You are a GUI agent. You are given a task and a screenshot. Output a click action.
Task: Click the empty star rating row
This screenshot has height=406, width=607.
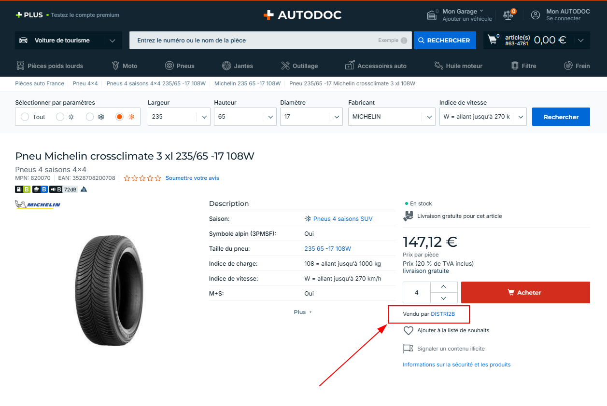click(x=142, y=178)
